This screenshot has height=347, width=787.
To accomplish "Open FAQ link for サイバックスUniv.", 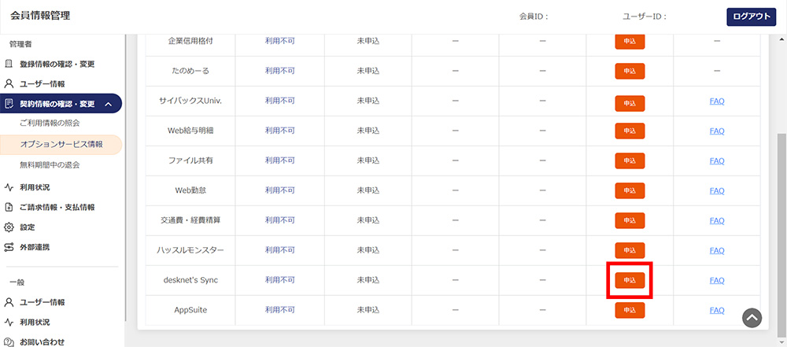I will [716, 101].
